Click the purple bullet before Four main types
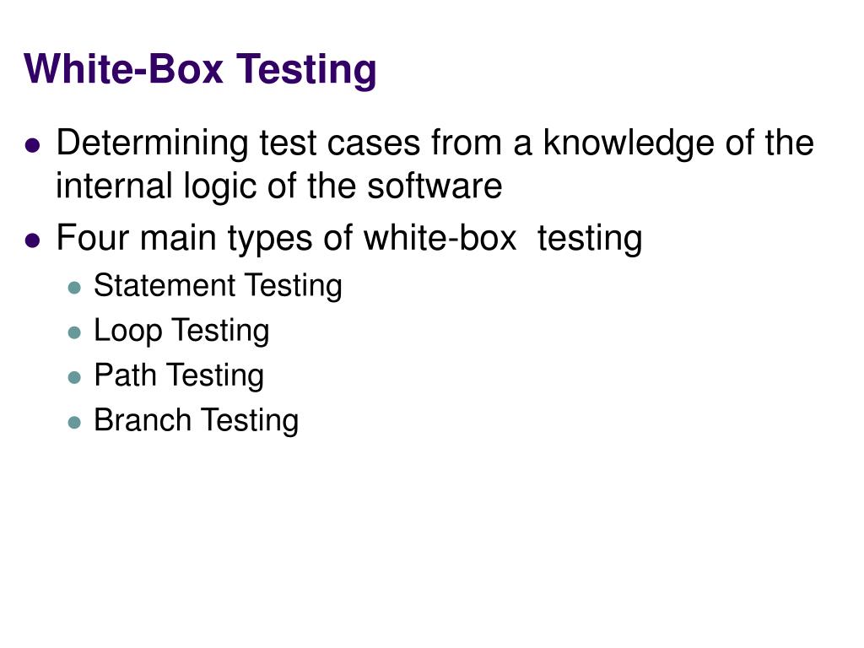The width and height of the screenshot is (864, 648). pos(33,240)
